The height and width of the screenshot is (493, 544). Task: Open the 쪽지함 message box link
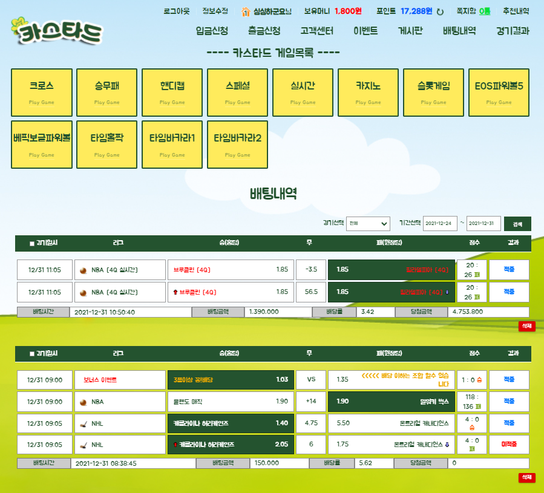point(473,11)
